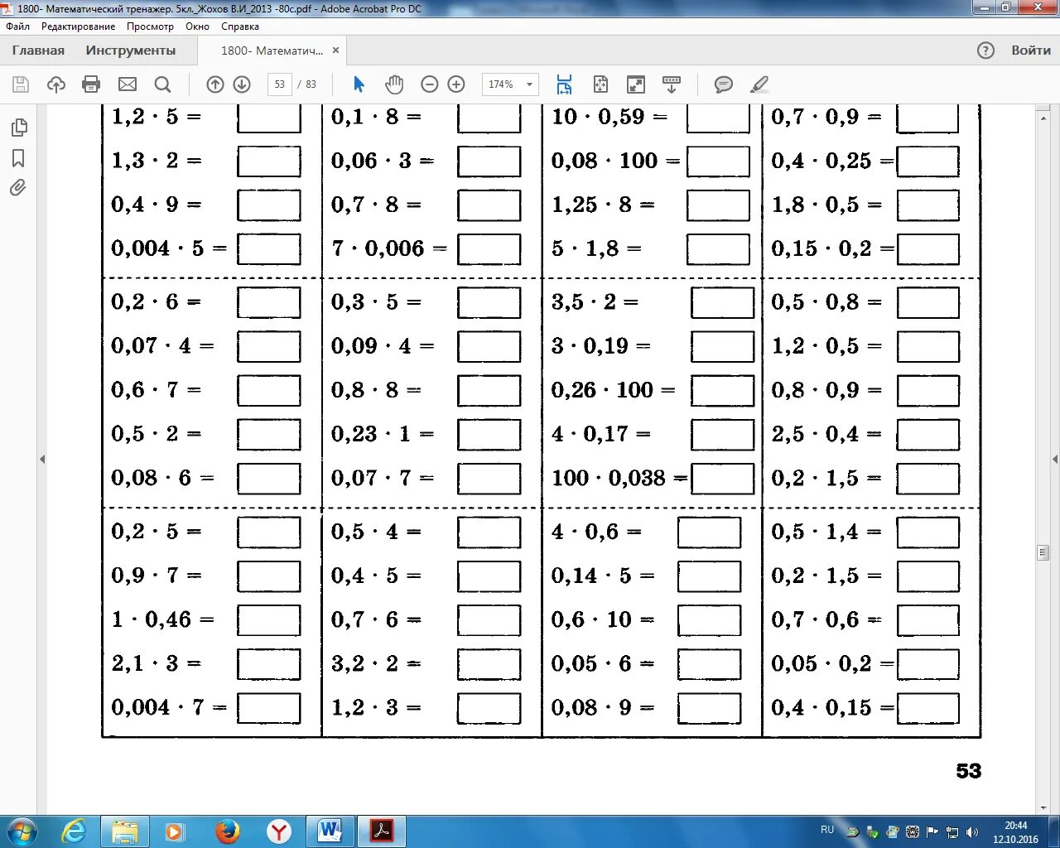Launch Firefox from taskbar
The image size is (1060, 848).
(227, 831)
